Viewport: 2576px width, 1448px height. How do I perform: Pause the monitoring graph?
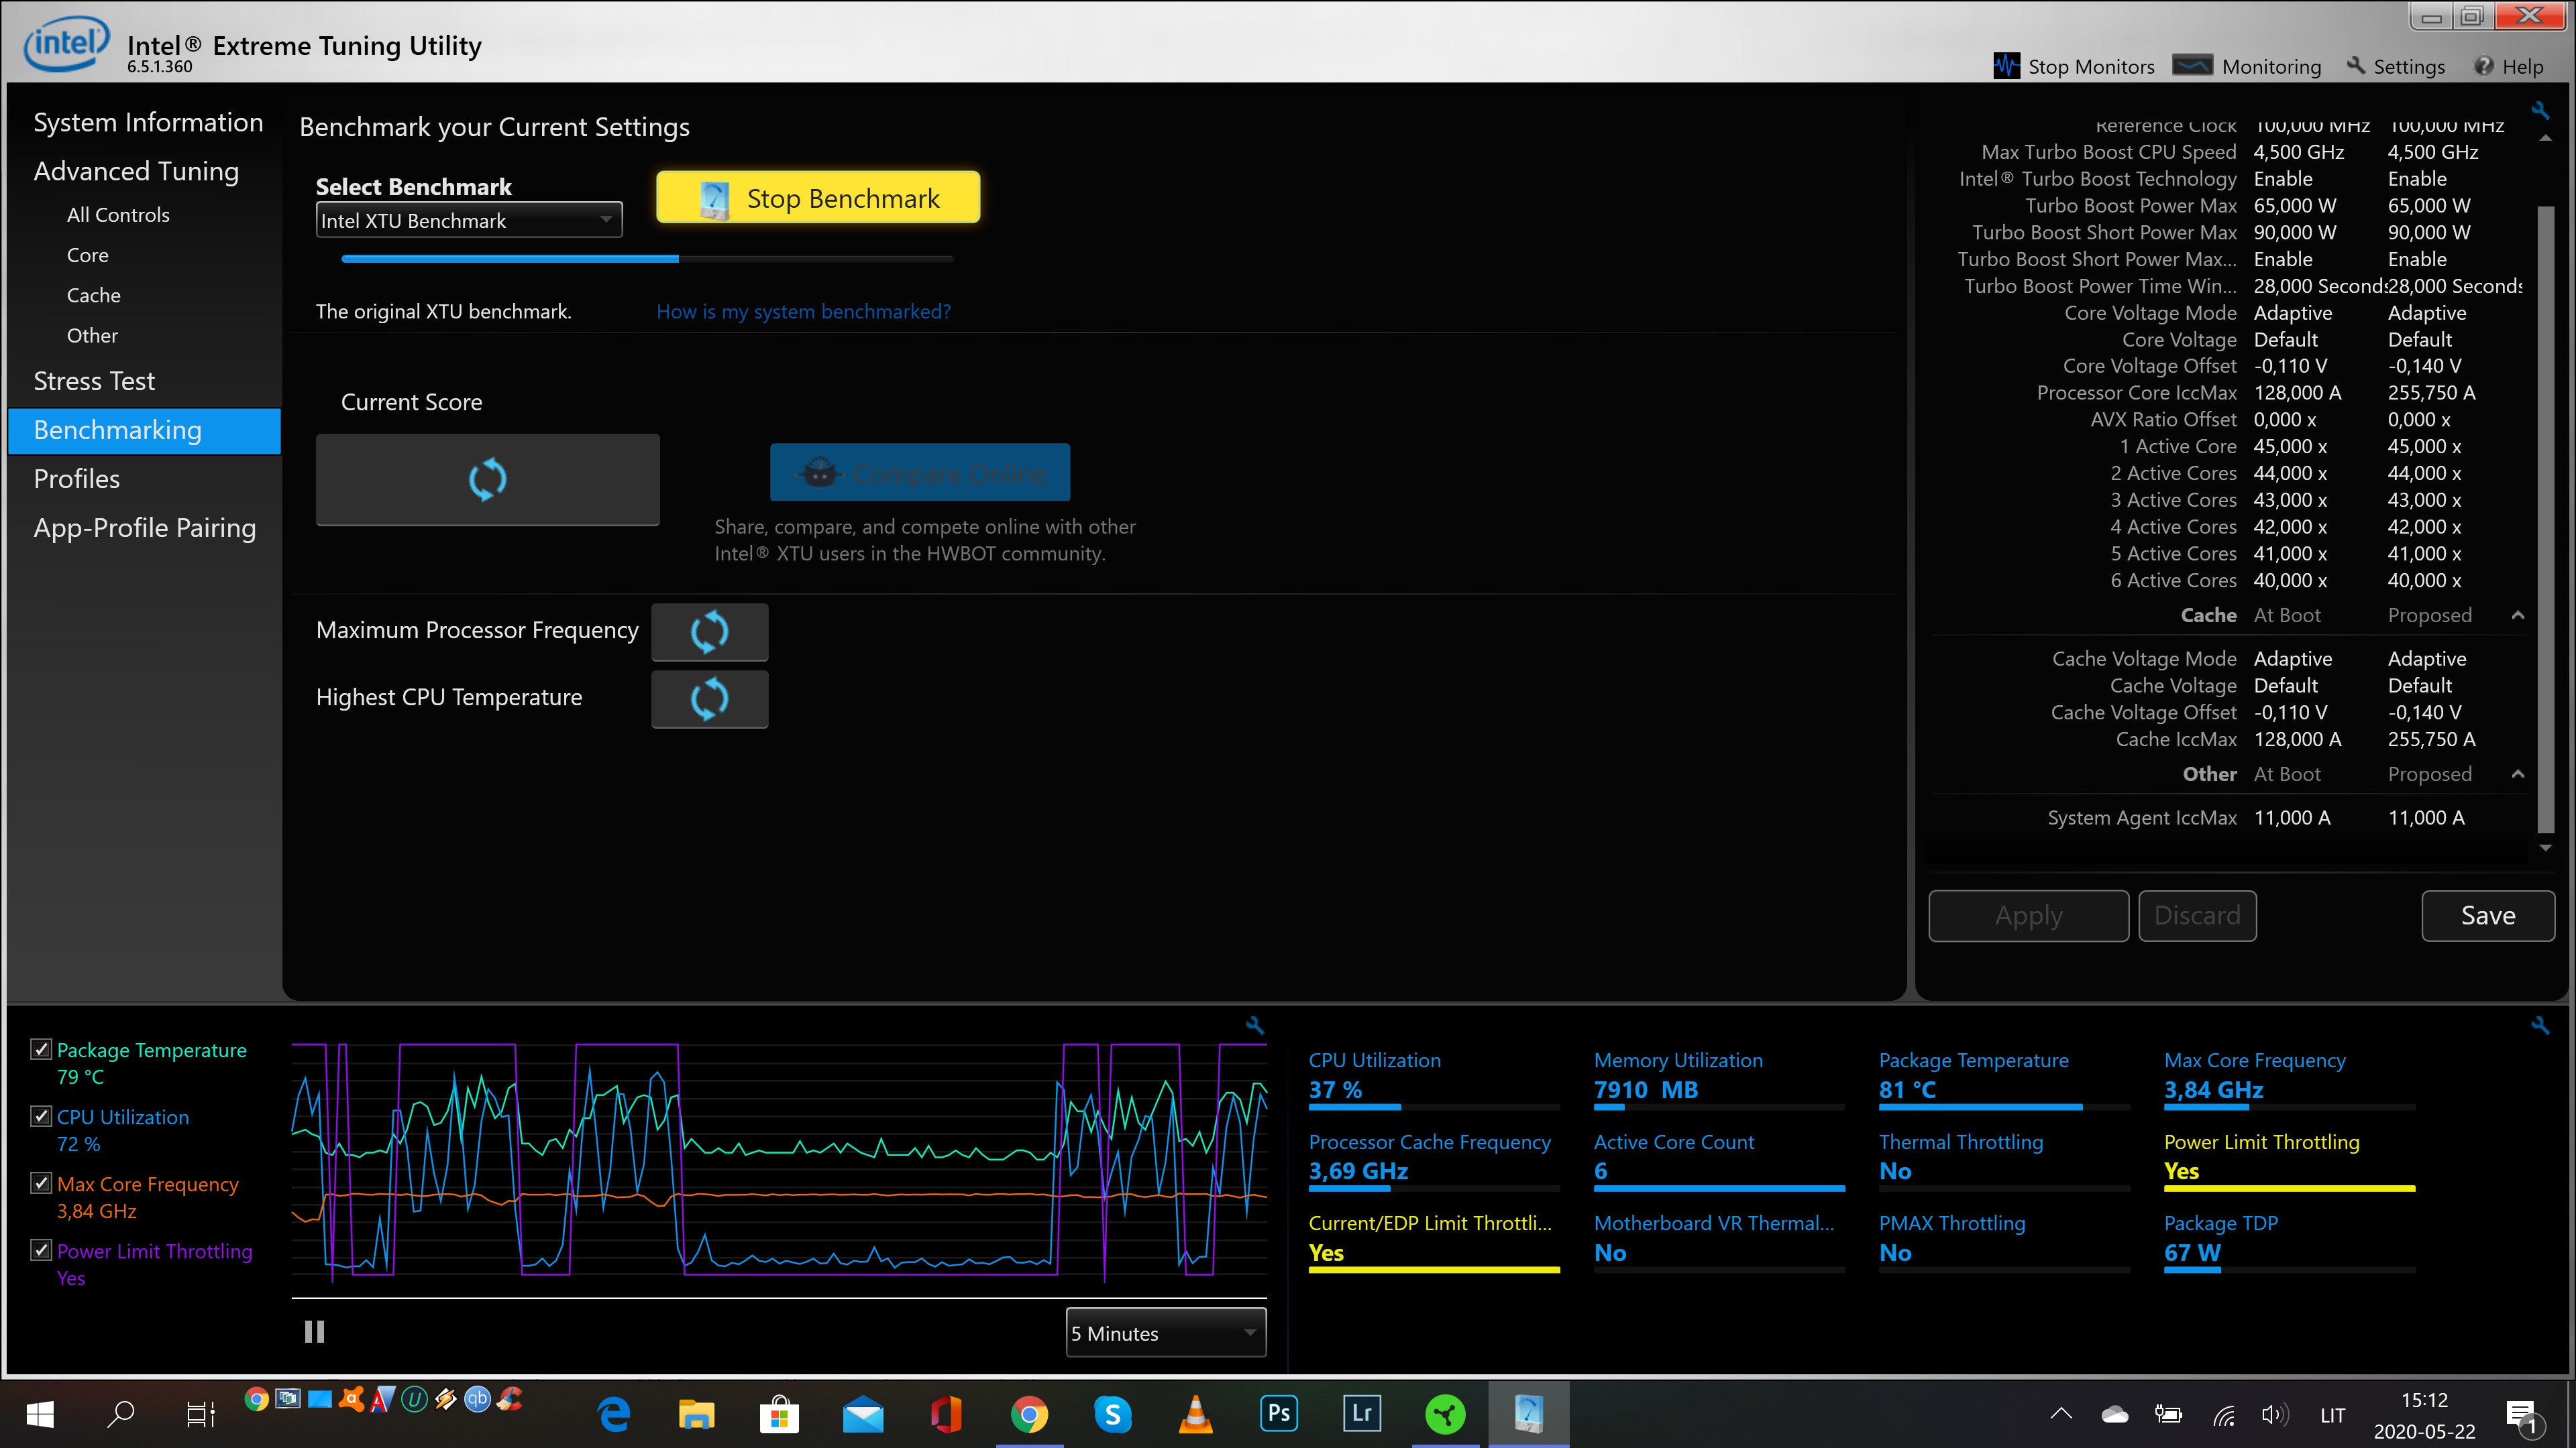[x=314, y=1331]
